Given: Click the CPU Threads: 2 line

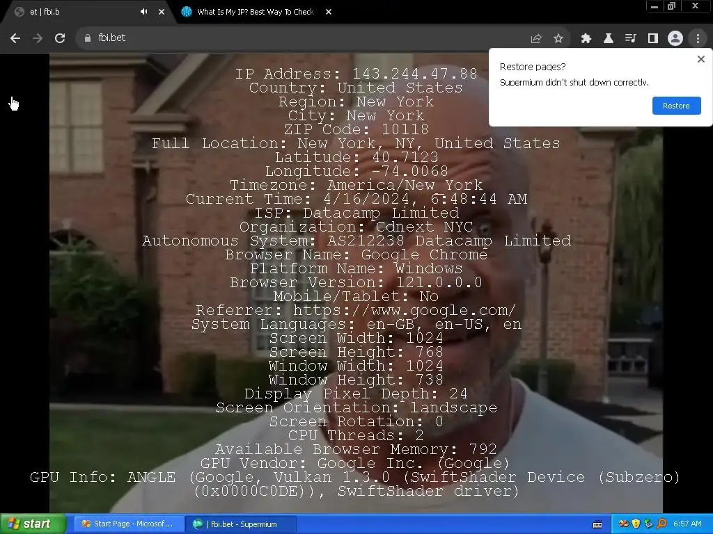Looking at the screenshot, I should coord(356,435).
